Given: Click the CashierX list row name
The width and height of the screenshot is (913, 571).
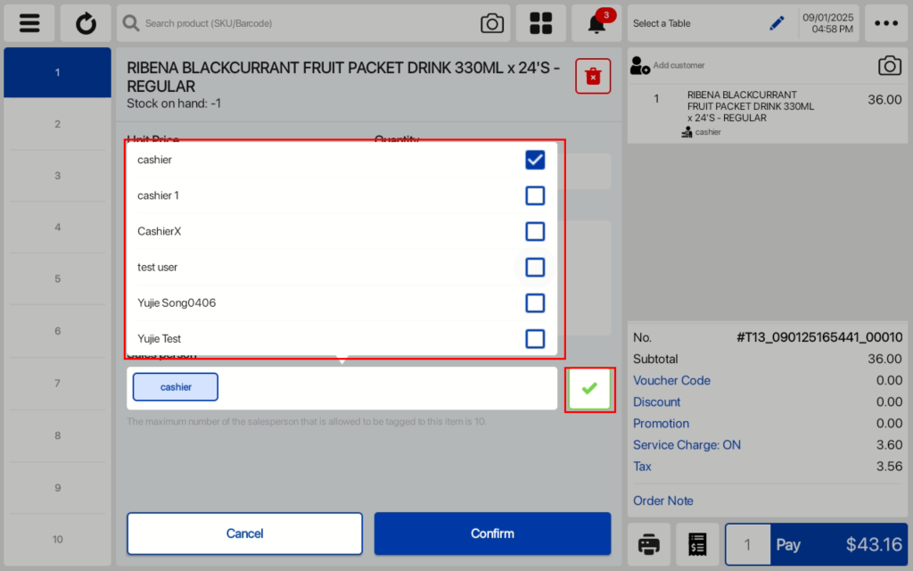Looking at the screenshot, I should [159, 231].
